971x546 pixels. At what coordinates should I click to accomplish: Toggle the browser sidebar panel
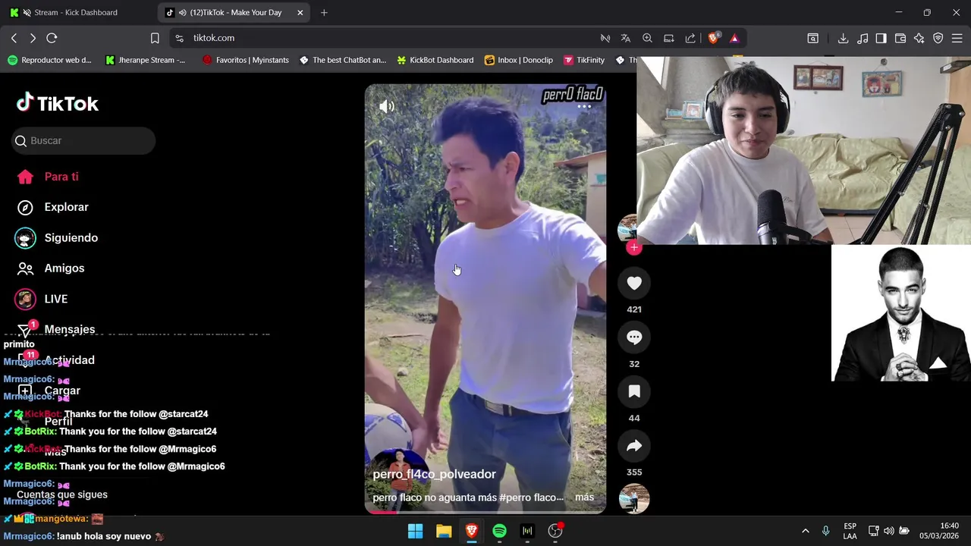click(x=881, y=38)
